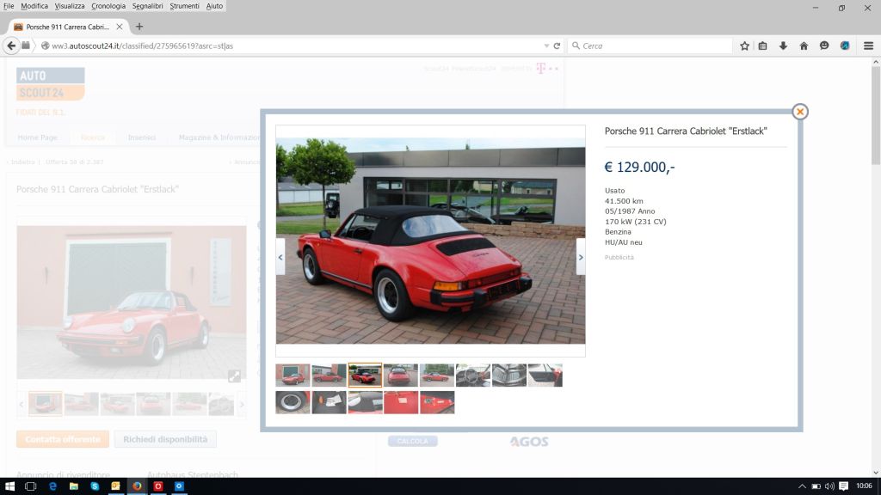Close the Porsche 911 Carrera tab

(119, 27)
